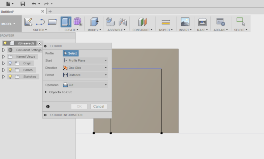Viewport: 264px width, 159px height.
Task: Open the Start Profile Plane dropdown
Action: tap(85, 60)
